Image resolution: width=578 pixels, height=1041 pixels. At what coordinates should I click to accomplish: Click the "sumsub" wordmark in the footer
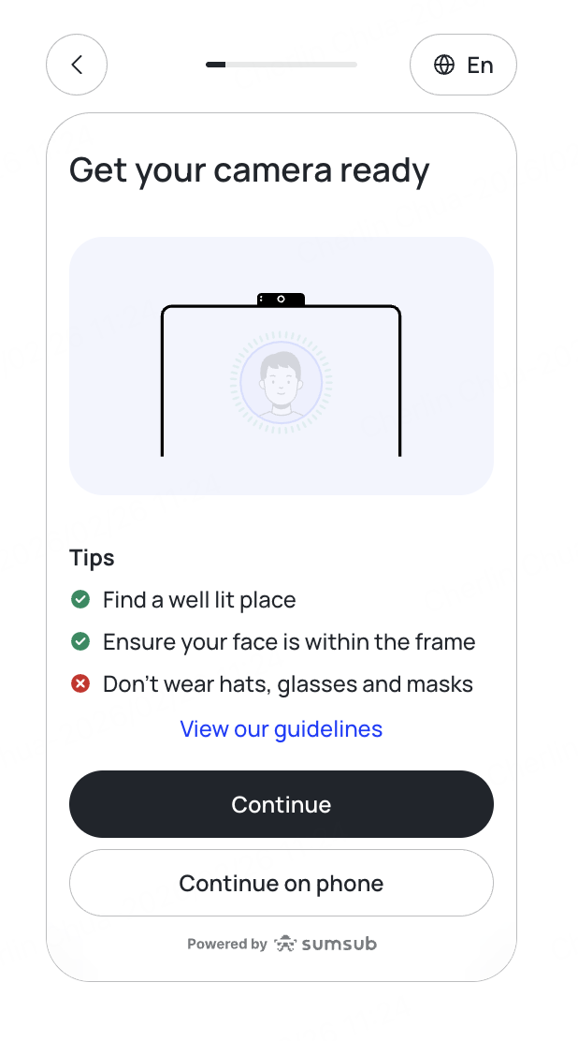pyautogui.click(x=339, y=944)
